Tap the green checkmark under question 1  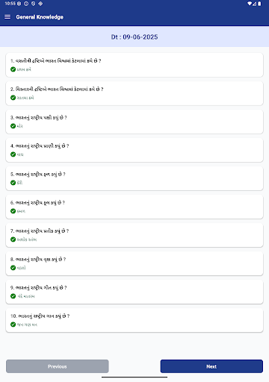[13, 69]
